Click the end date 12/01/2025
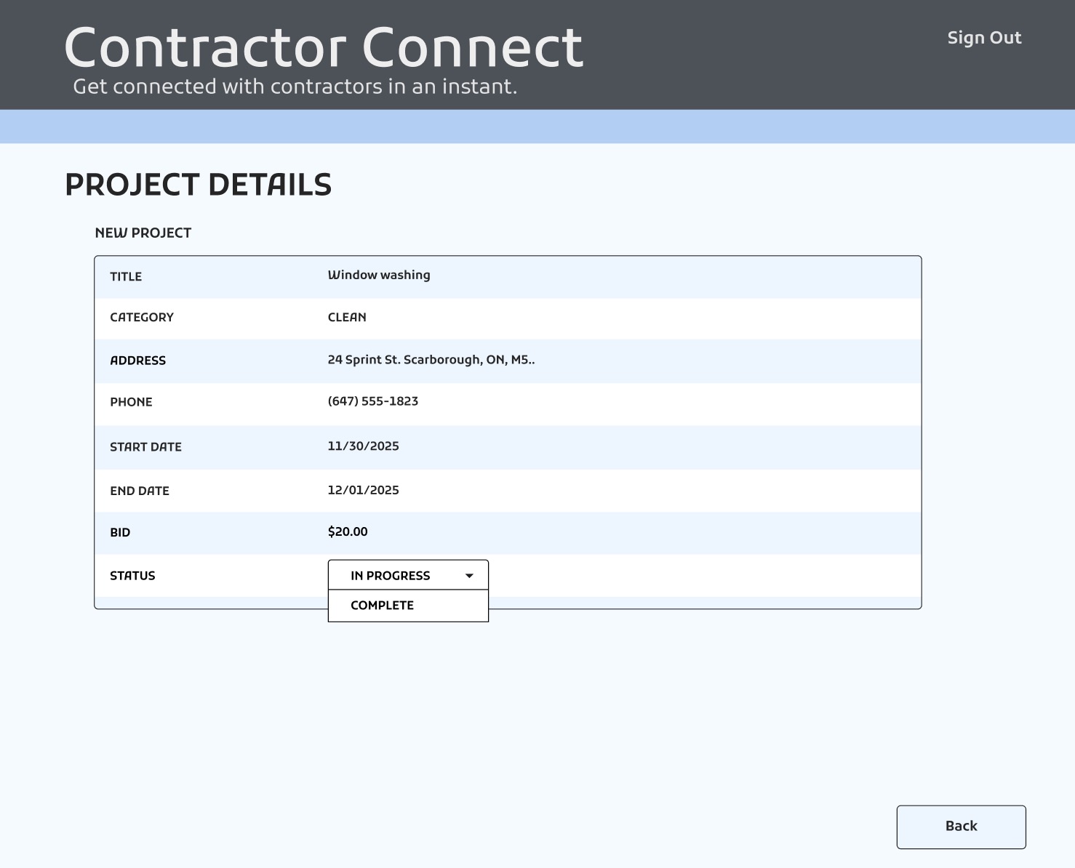This screenshot has height=868, width=1075. point(363,490)
